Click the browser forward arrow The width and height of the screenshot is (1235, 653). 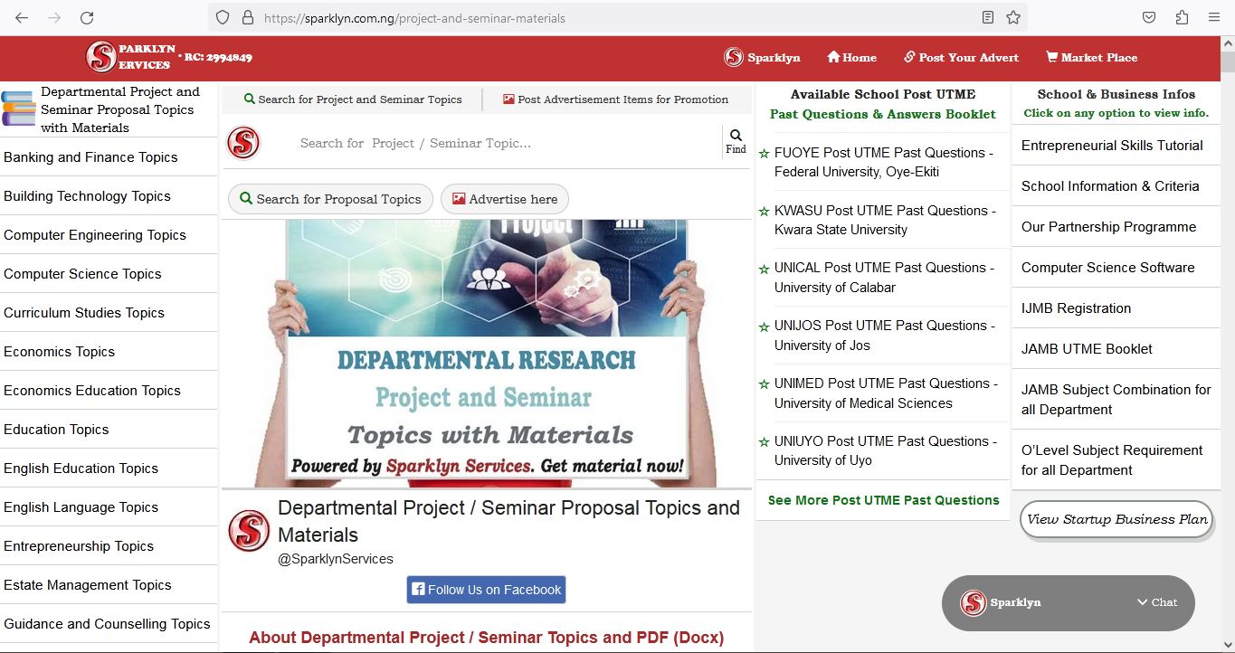(x=54, y=18)
